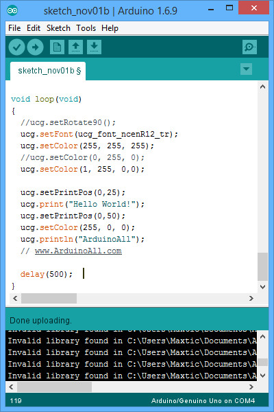Click the editor horizontal scroll right arrow

pyautogui.click(x=251, y=298)
